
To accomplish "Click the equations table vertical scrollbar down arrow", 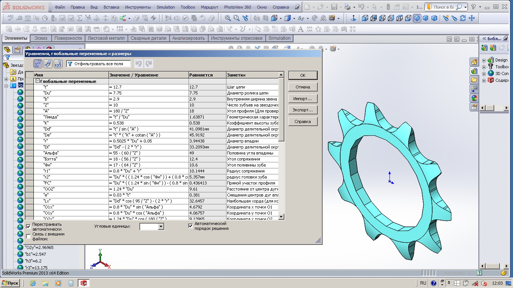I will tap(281, 216).
